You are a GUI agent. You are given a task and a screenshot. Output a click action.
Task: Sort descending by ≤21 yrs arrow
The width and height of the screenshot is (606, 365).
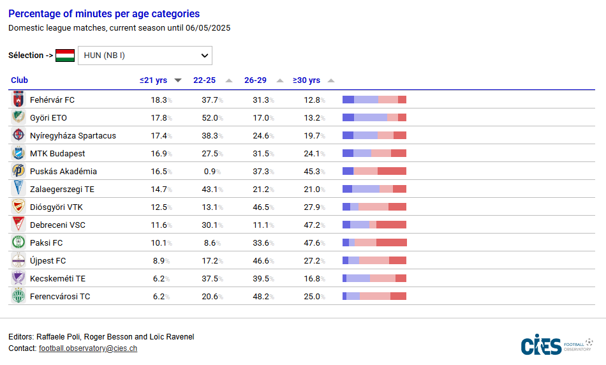coord(178,80)
